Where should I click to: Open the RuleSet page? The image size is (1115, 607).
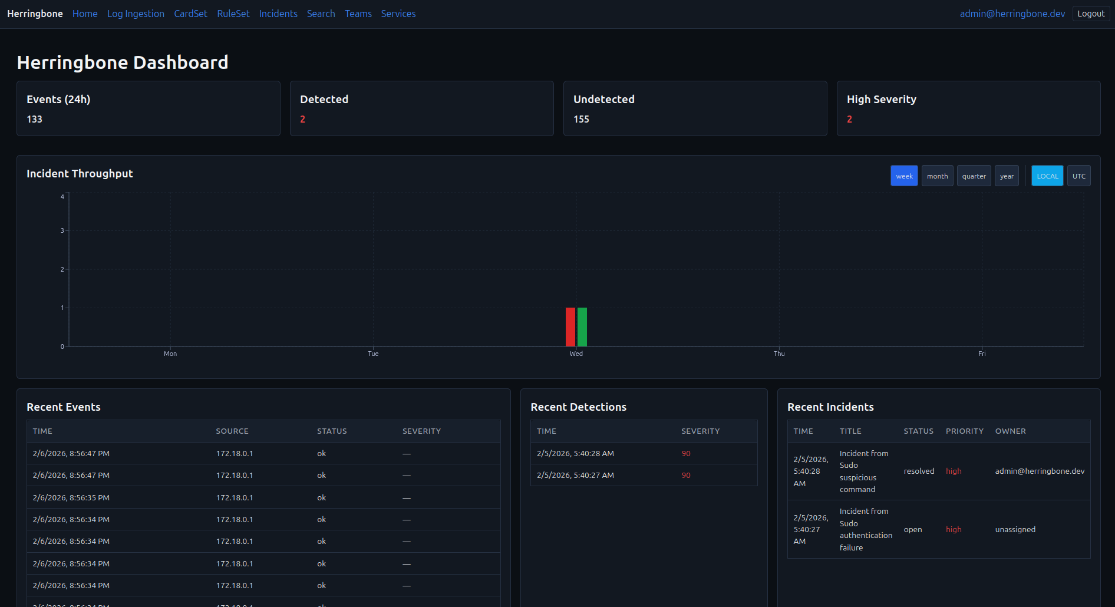[233, 14]
